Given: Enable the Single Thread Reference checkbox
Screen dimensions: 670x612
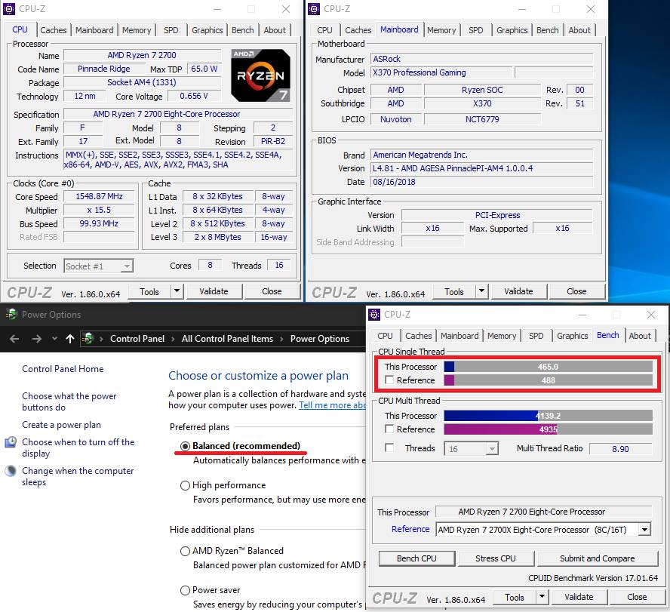Looking at the screenshot, I should pyautogui.click(x=389, y=380).
